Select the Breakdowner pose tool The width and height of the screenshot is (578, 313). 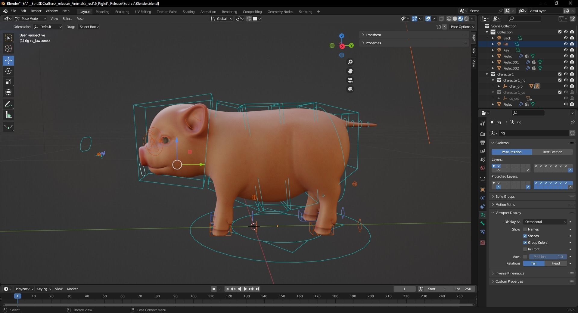click(x=8, y=127)
